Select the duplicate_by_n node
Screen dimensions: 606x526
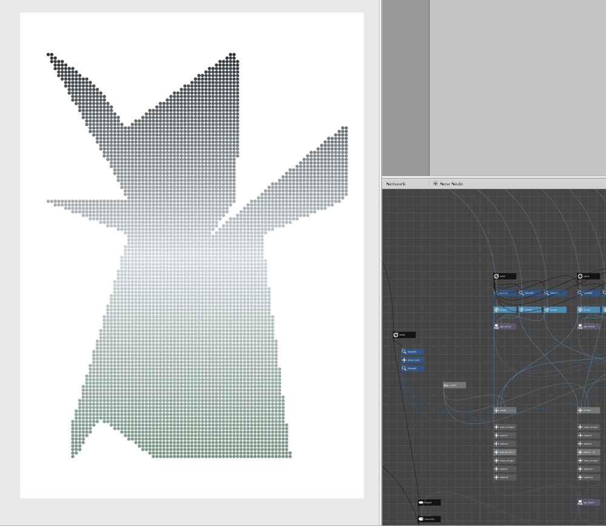click(505, 452)
